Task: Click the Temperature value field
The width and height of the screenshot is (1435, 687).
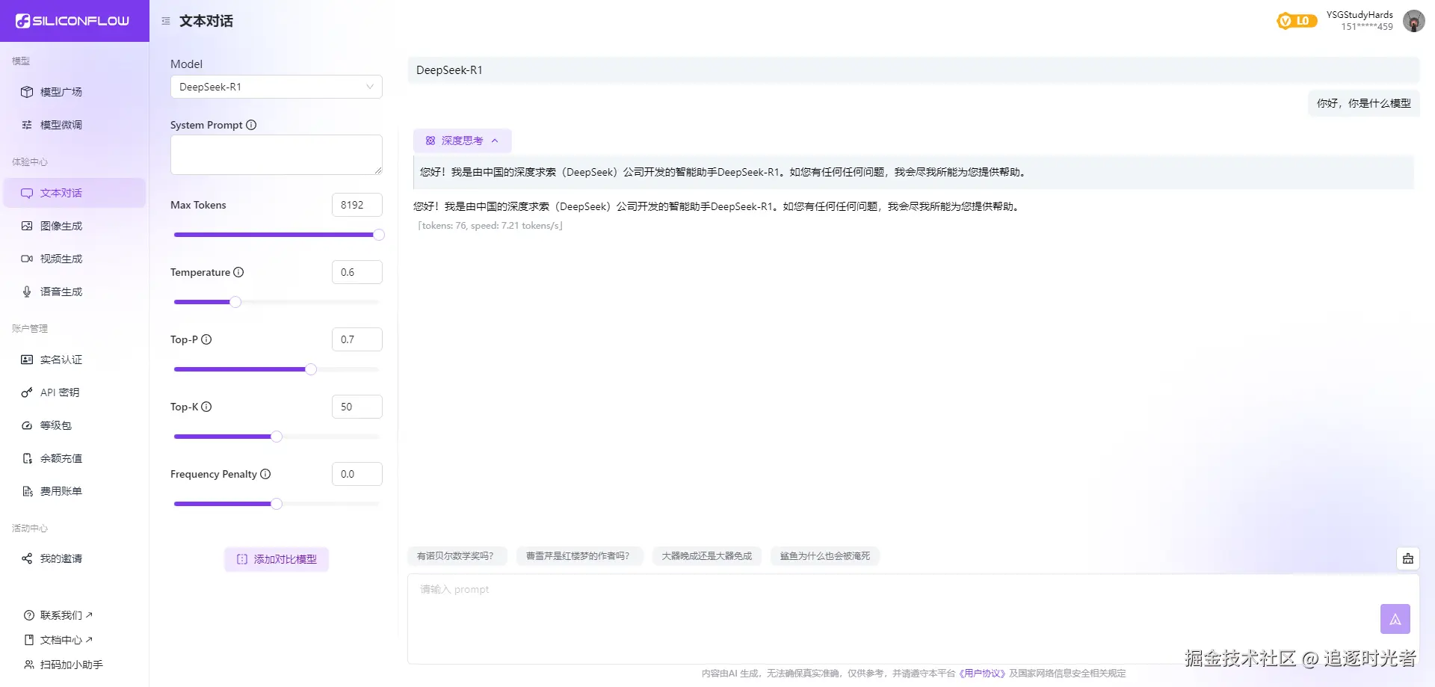Action: pyautogui.click(x=357, y=272)
